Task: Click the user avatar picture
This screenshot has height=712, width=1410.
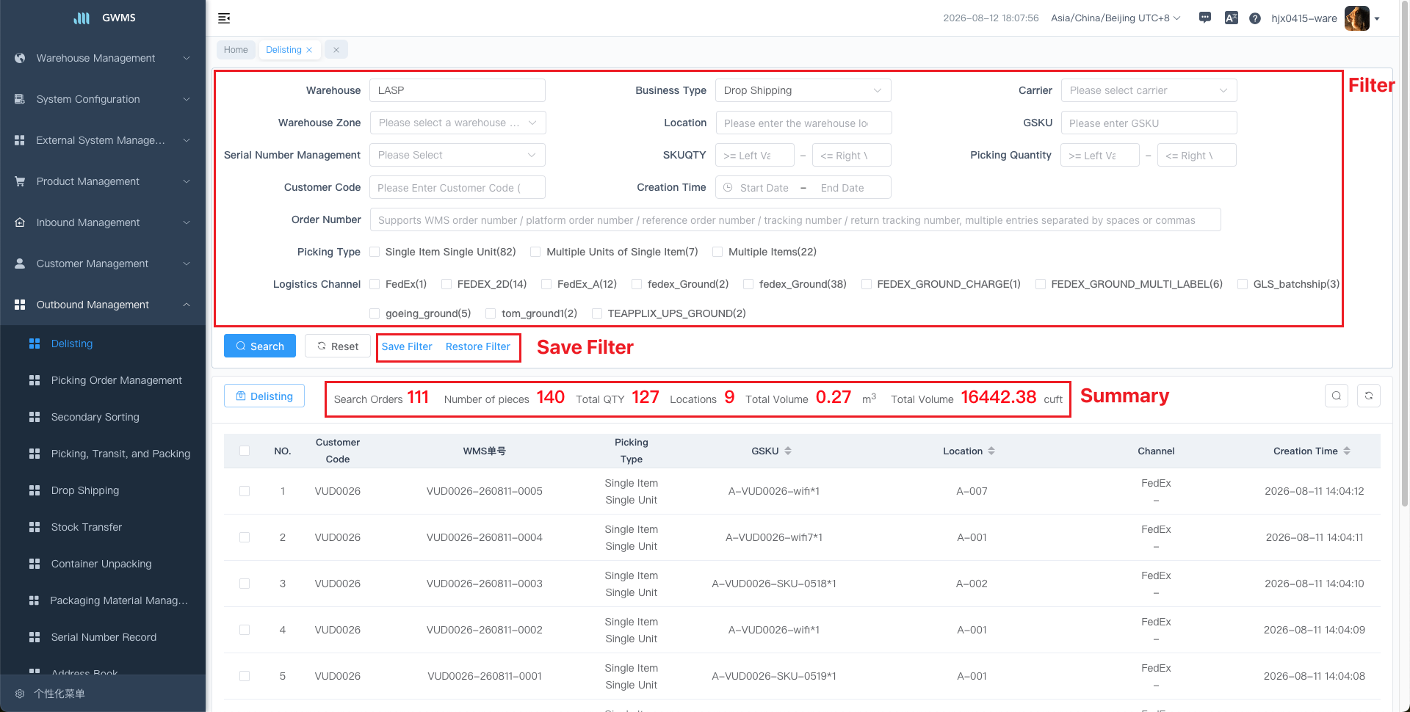Action: pyautogui.click(x=1356, y=18)
